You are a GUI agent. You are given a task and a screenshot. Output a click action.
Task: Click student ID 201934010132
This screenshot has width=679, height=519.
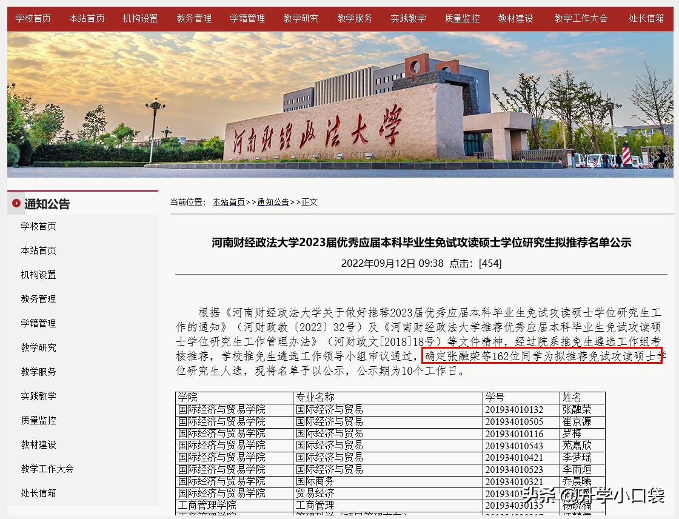514,410
